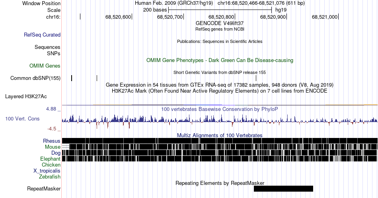Image resolution: width=378 pixels, height=198 pixels.
Task: Select the X_tropicalis alignment row label
Action: 47,171
